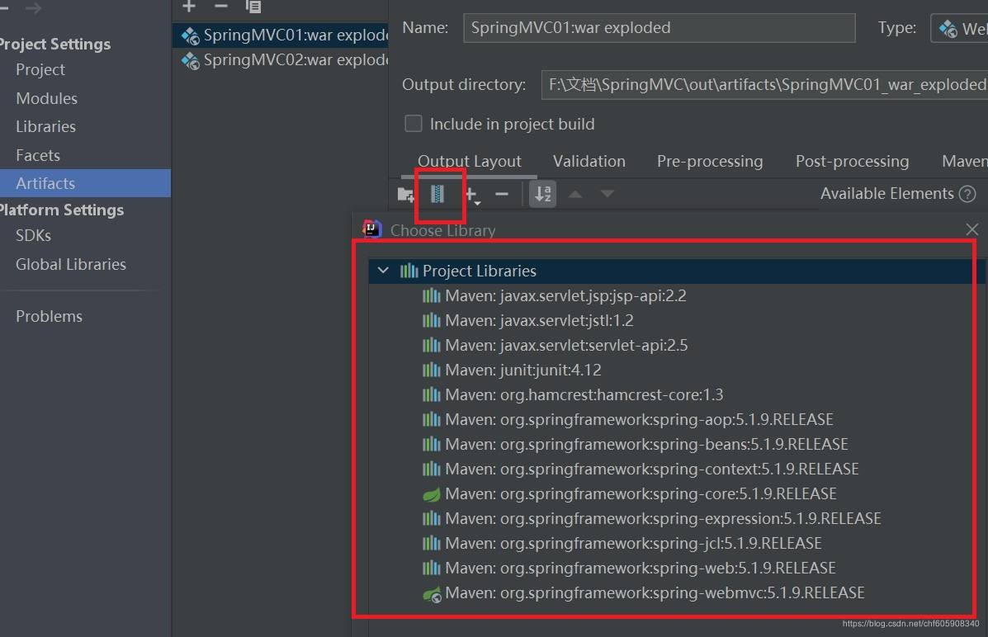Image resolution: width=988 pixels, height=637 pixels.
Task: Open SDKs under Platform Settings
Action: tap(33, 236)
